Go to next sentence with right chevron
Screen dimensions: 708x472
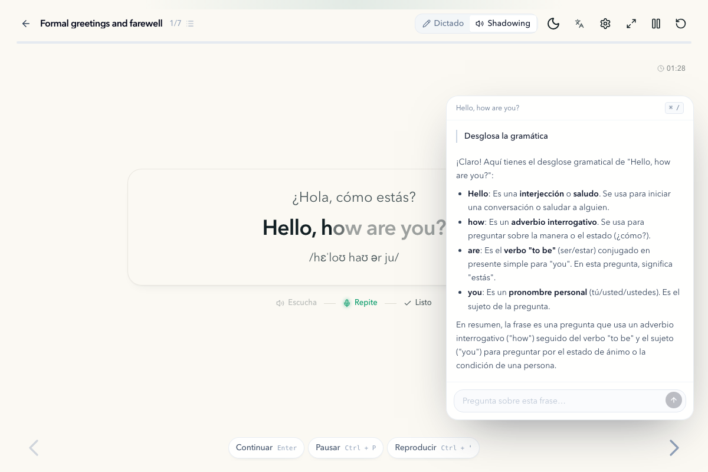click(674, 448)
